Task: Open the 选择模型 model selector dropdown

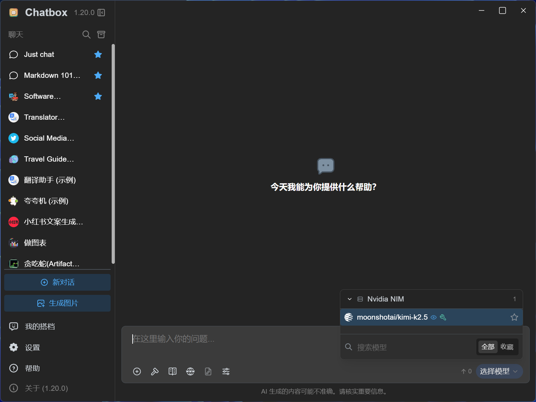Action: pos(499,371)
